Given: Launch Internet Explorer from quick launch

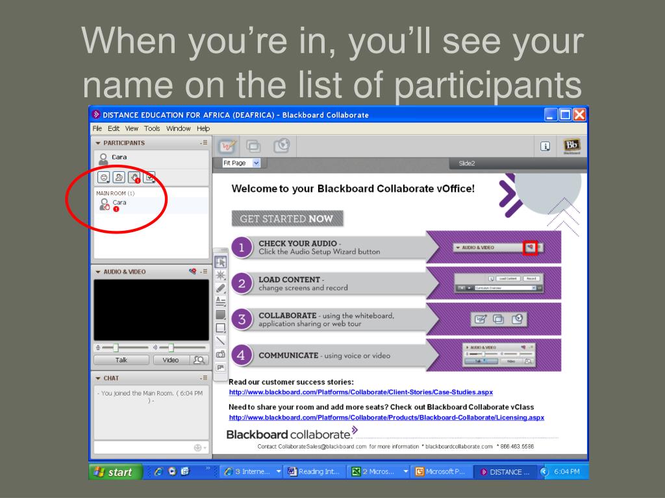Looking at the screenshot, I should (x=159, y=471).
